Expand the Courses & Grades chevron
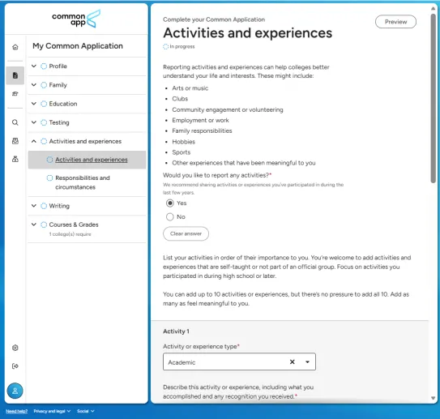This screenshot has height=419, width=440. (34, 224)
